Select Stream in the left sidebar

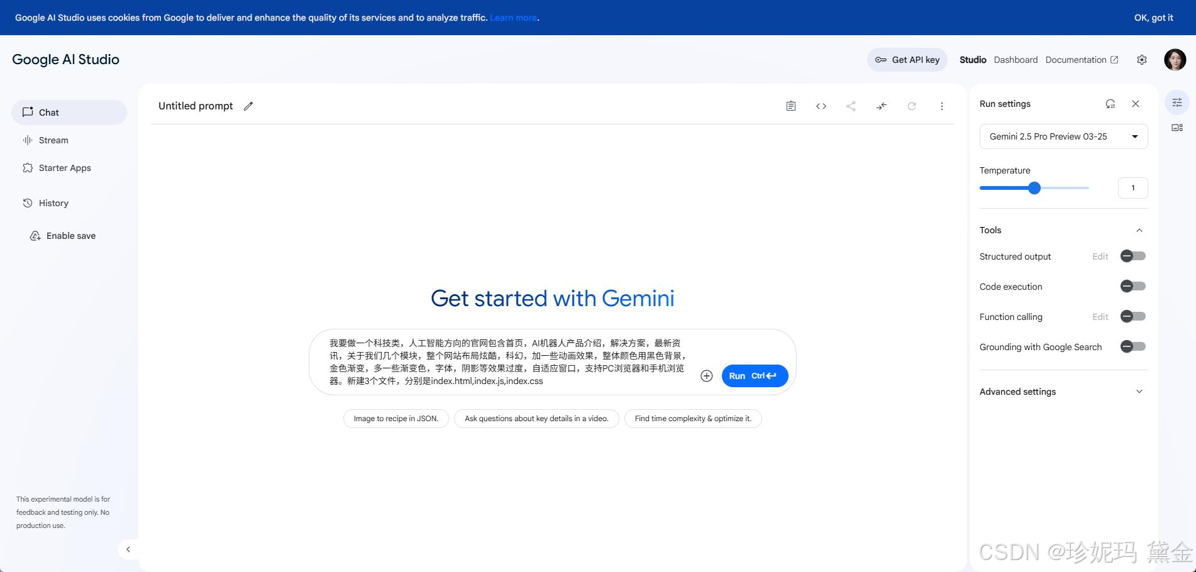[69, 140]
